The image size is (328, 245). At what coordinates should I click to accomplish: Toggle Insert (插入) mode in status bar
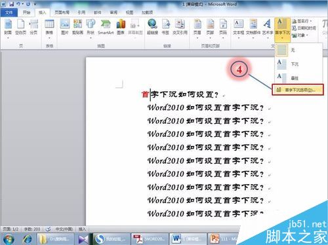82,229
